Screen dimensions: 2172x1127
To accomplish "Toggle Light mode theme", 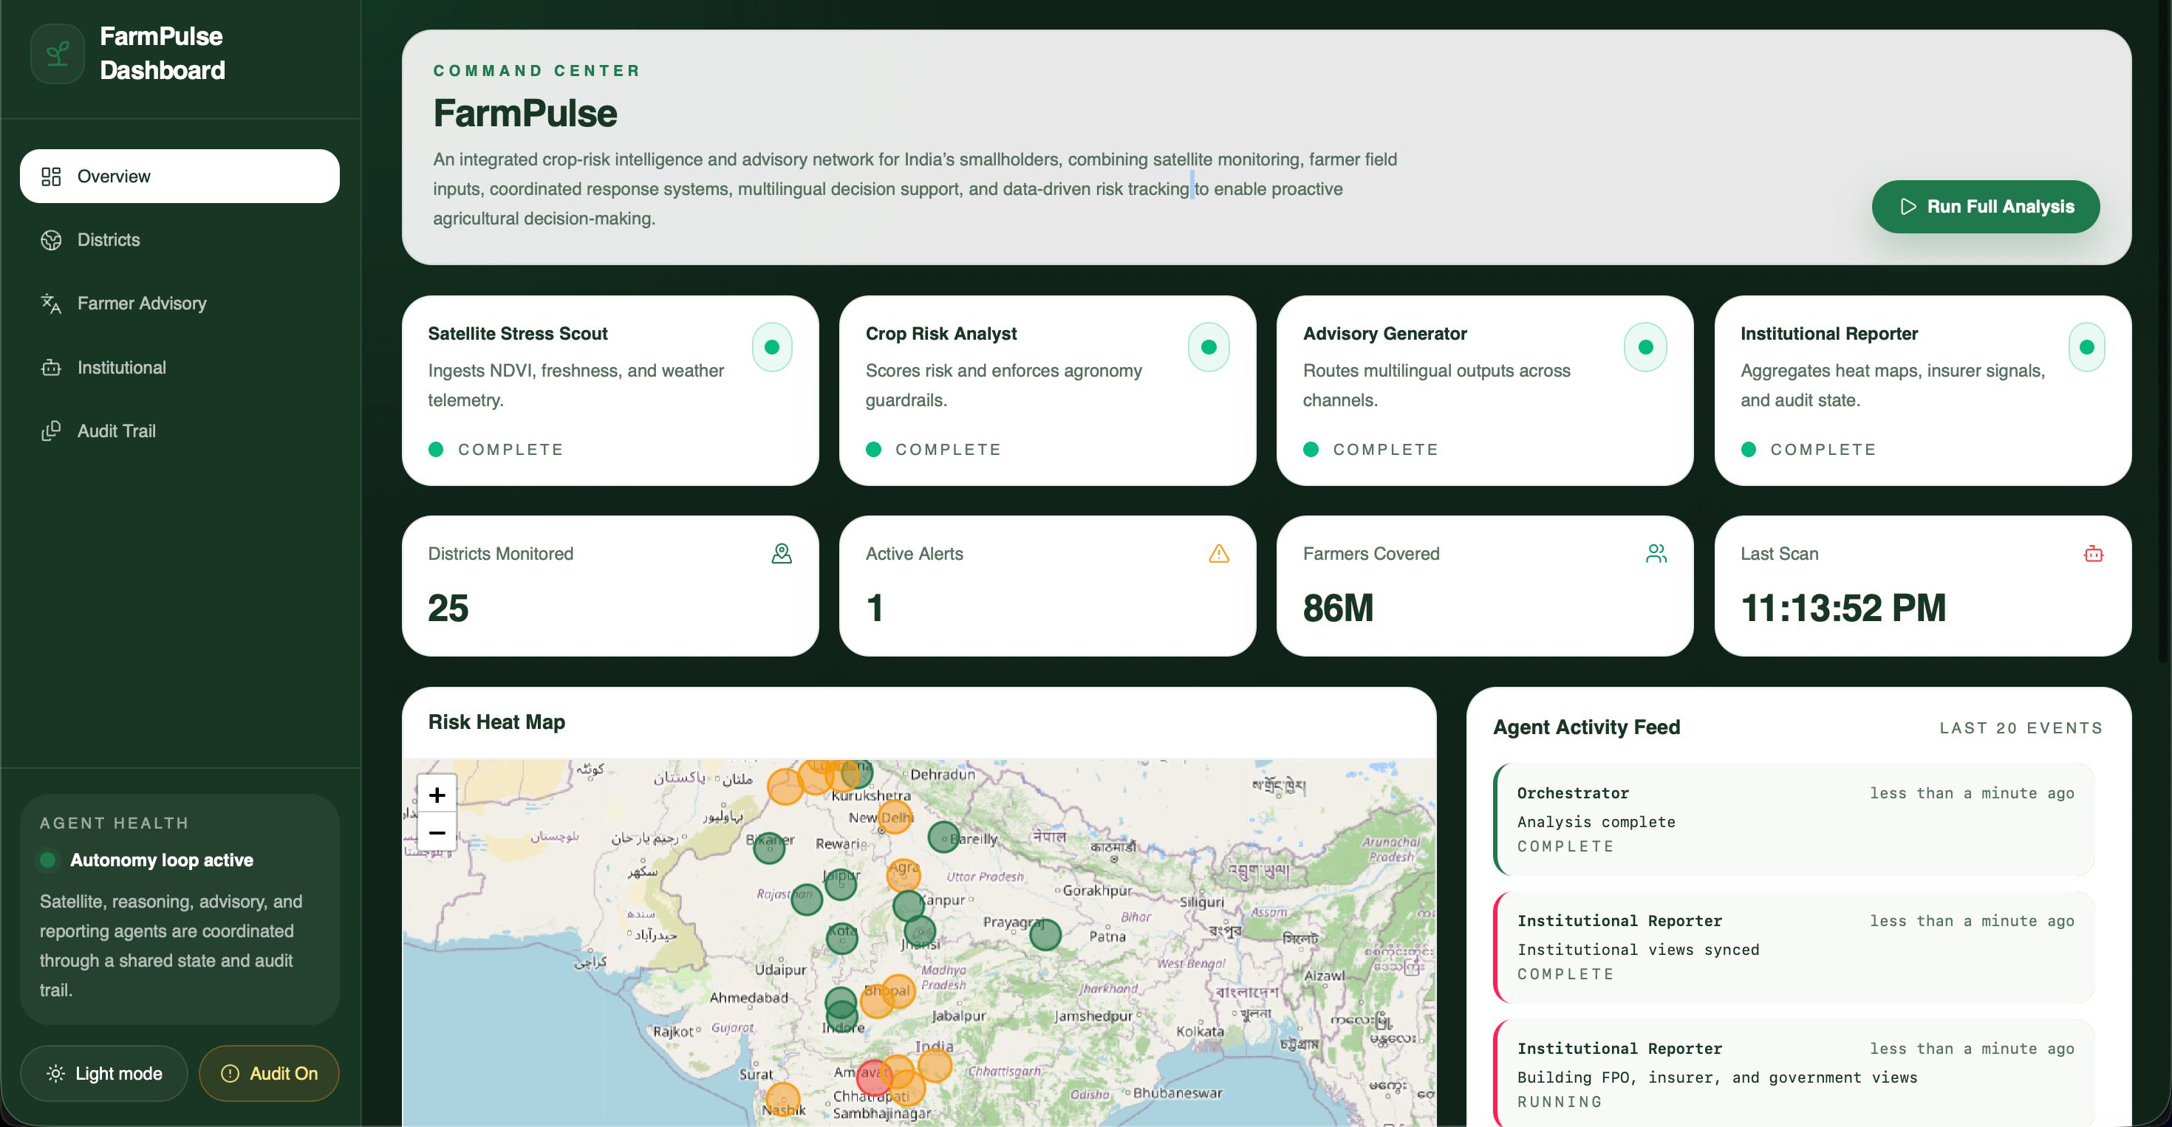I will click(x=103, y=1073).
